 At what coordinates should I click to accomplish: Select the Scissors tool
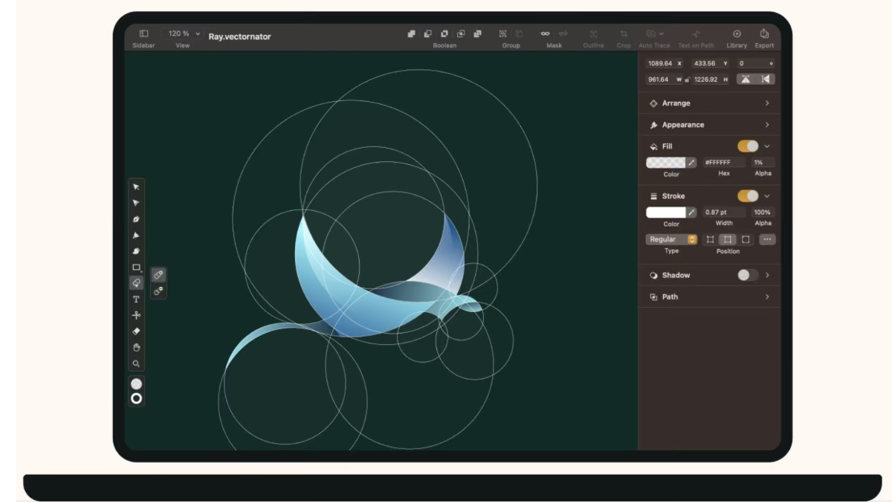(x=136, y=315)
